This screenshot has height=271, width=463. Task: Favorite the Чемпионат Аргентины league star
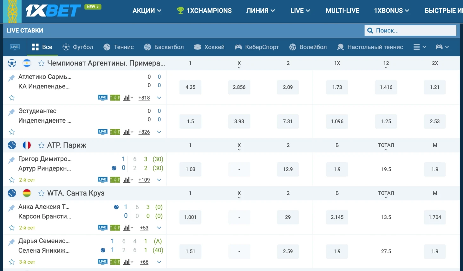pos(41,63)
